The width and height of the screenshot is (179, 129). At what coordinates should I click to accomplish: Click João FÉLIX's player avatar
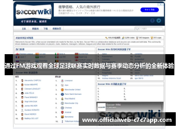(x=22, y=93)
